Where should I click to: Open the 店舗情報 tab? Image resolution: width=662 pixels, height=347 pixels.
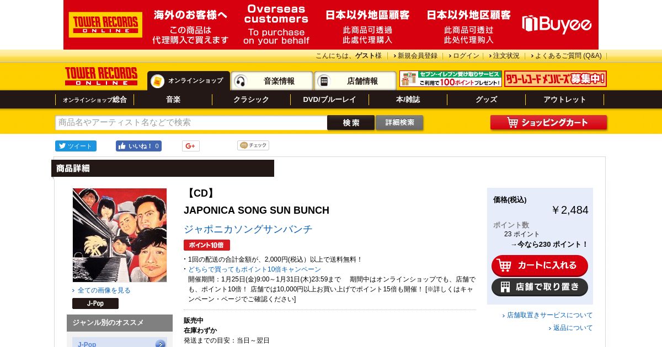point(355,81)
